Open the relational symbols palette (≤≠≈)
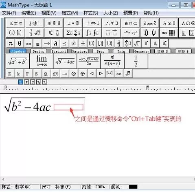 tap(15, 23)
